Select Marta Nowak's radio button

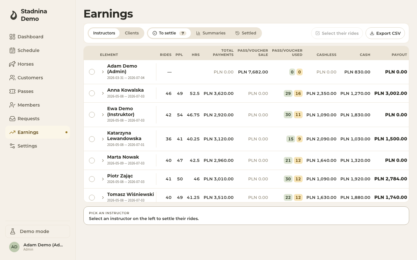92,161
